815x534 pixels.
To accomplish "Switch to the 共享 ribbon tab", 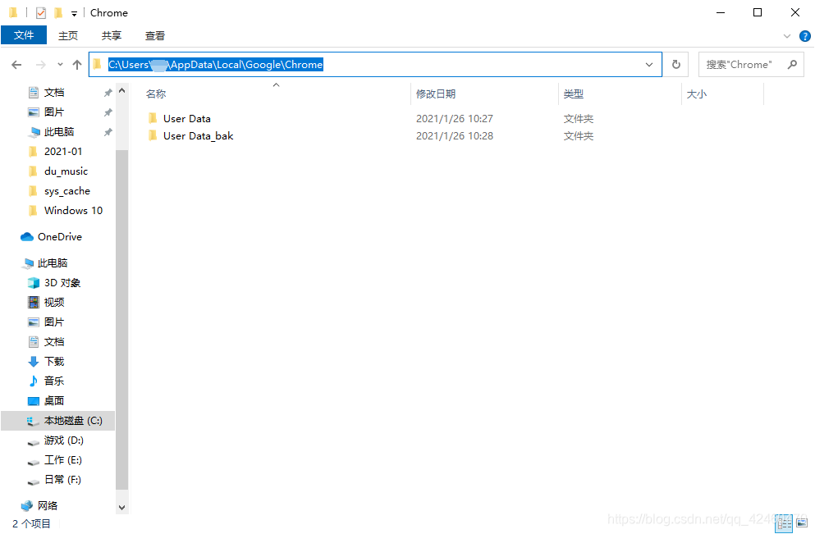I will (x=112, y=36).
